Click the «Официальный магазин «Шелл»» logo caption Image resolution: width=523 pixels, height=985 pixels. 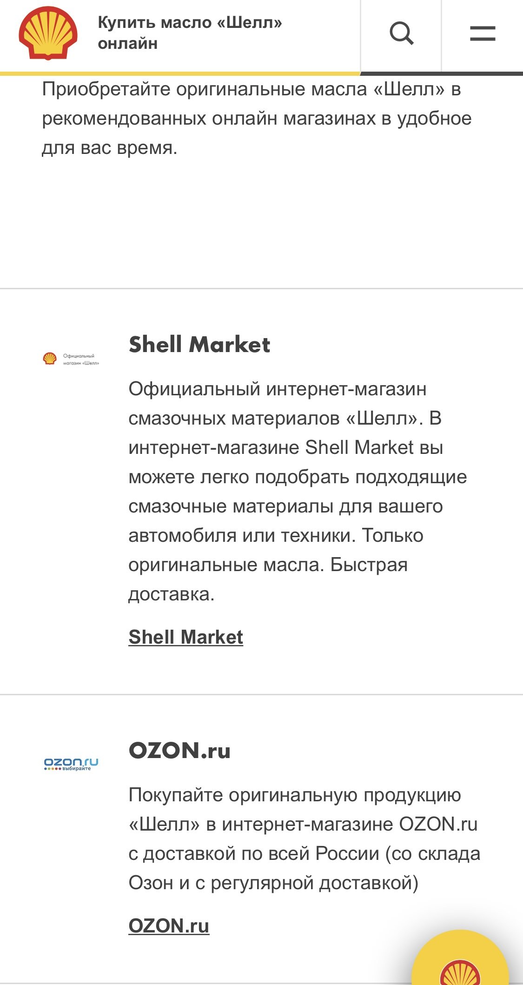click(x=81, y=359)
